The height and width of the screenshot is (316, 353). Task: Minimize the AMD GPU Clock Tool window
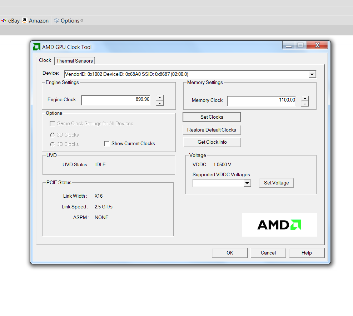[289, 45]
